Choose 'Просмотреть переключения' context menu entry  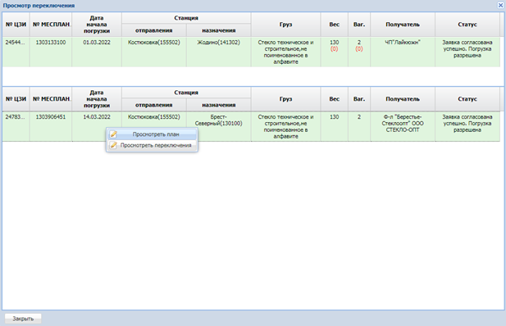(152, 146)
